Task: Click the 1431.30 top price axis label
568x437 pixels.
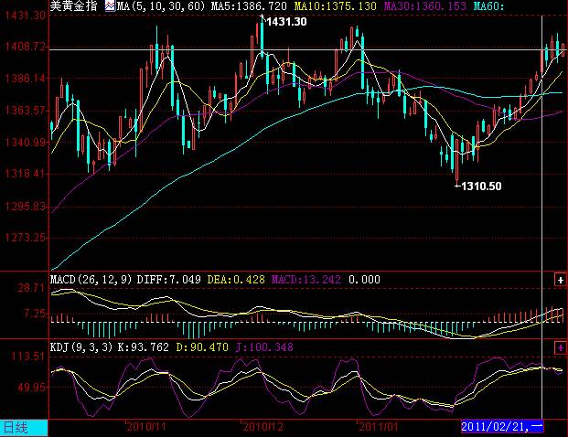Action: coord(26,16)
